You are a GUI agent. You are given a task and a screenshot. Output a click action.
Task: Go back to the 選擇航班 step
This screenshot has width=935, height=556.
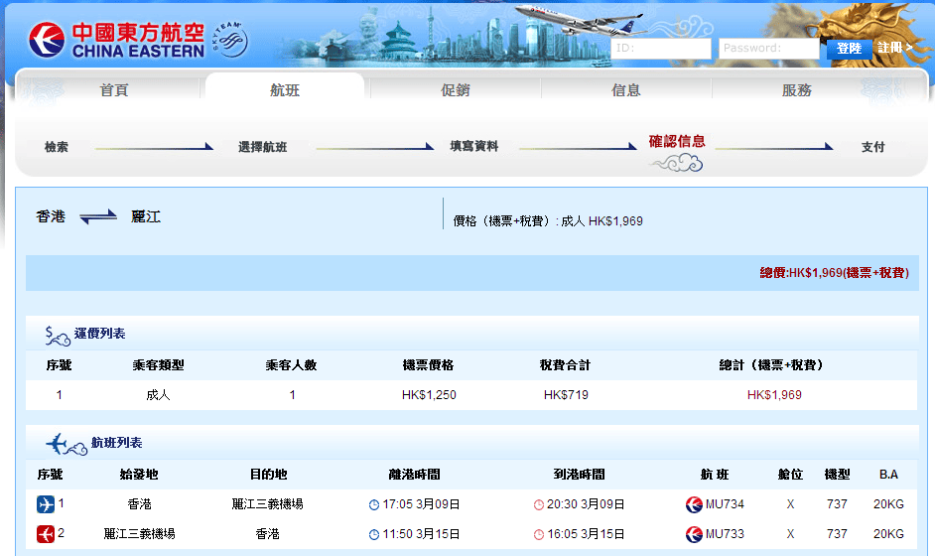[262, 147]
